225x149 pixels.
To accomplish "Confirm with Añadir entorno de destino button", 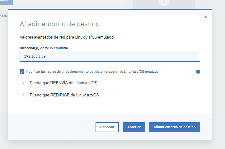I will [x=174, y=127].
